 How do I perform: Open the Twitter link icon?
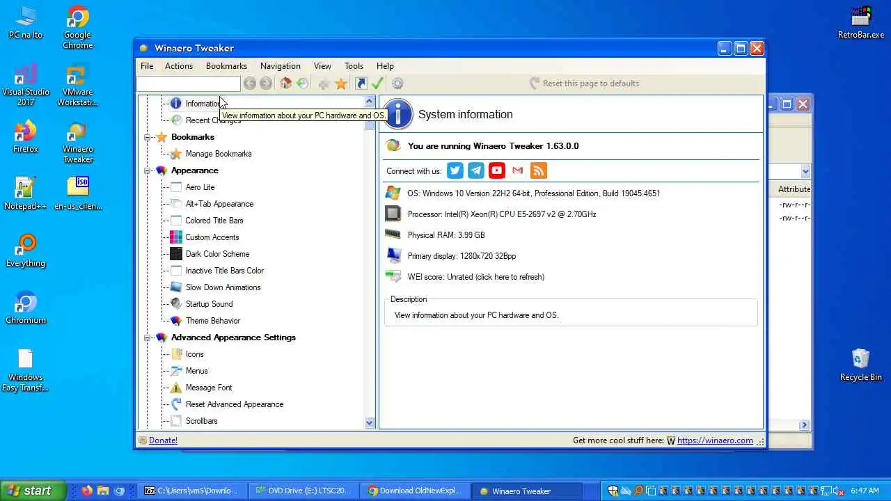455,170
